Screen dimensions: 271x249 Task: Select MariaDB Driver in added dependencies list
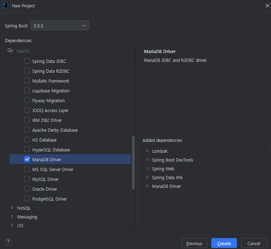coord(166,186)
